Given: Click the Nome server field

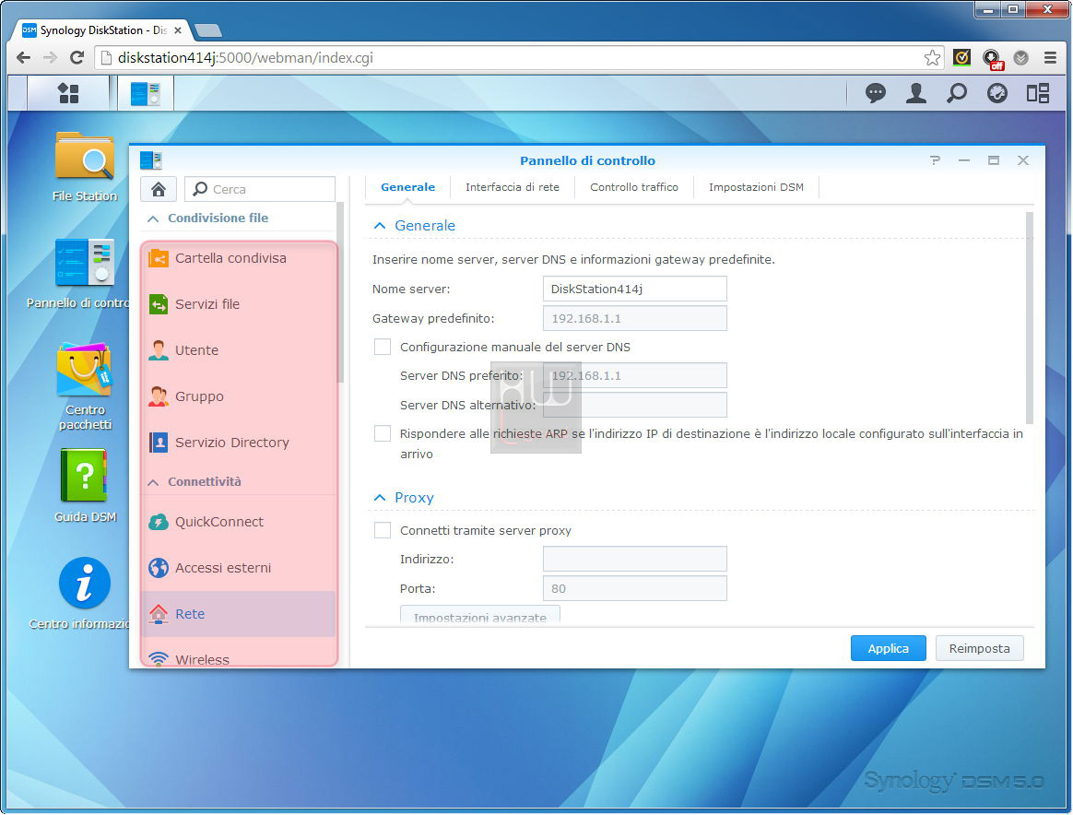Looking at the screenshot, I should coord(634,289).
